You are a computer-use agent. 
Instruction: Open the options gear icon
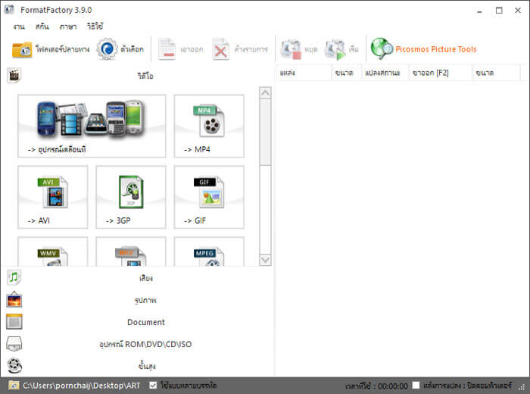108,49
